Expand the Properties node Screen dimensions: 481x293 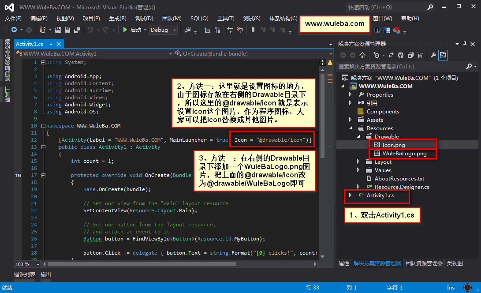[350, 94]
